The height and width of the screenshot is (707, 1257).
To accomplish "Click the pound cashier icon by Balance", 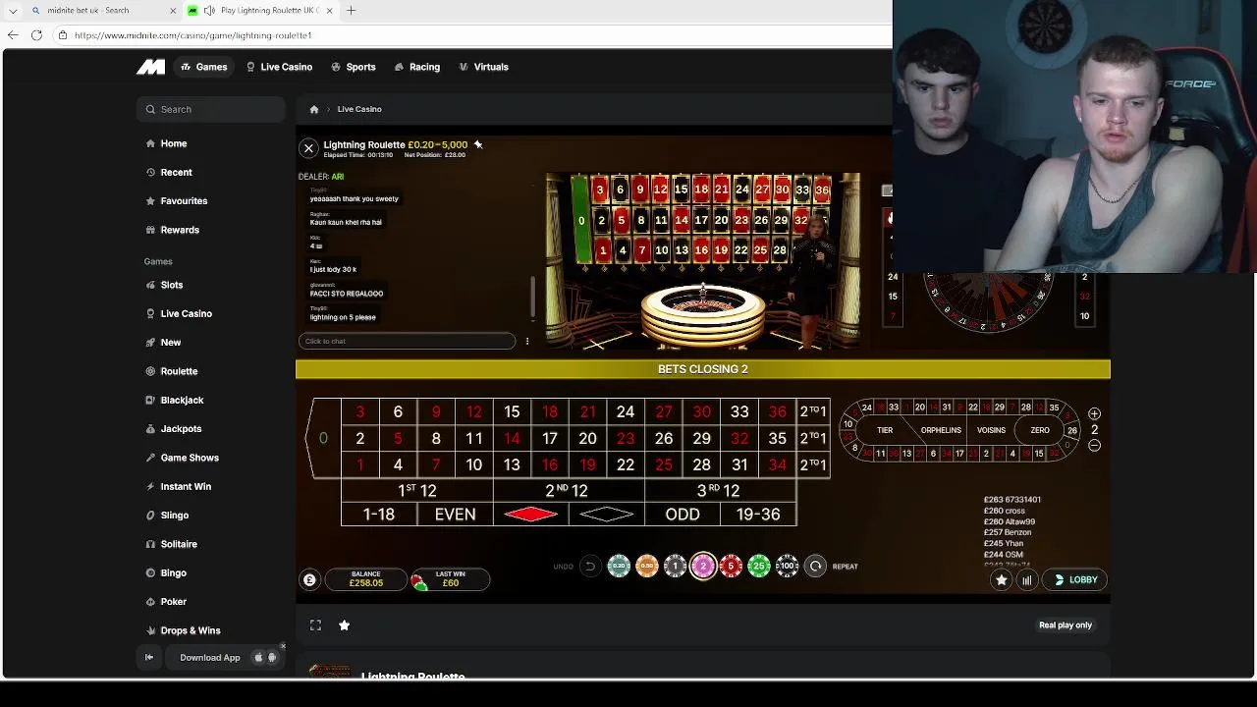I will point(309,580).
